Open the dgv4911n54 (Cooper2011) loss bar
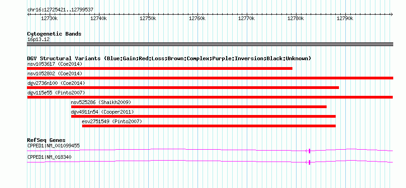Viewport: 406px width, 188px height. (203, 116)
